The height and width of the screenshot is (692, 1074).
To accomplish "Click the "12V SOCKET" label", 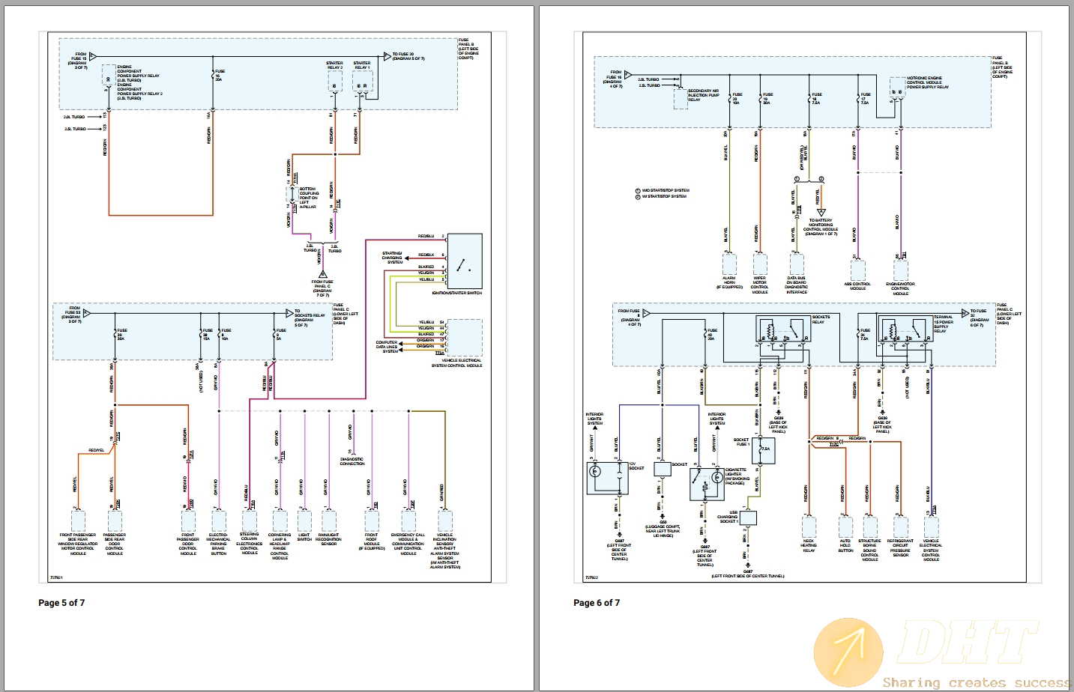I will 636,466.
